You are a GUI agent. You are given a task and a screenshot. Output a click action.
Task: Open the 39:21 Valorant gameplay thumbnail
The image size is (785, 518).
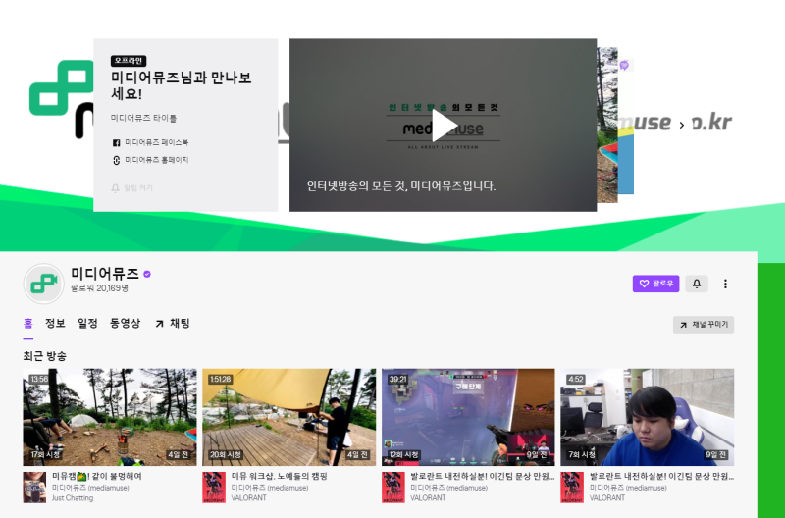coord(468,417)
